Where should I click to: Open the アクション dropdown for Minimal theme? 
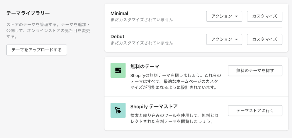pyautogui.click(x=224, y=16)
